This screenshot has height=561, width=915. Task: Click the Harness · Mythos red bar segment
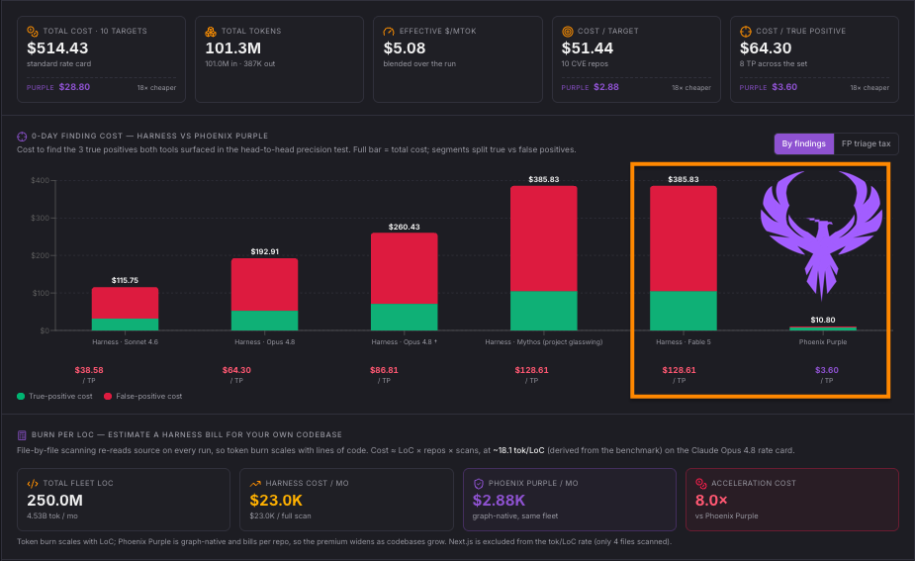[544, 238]
